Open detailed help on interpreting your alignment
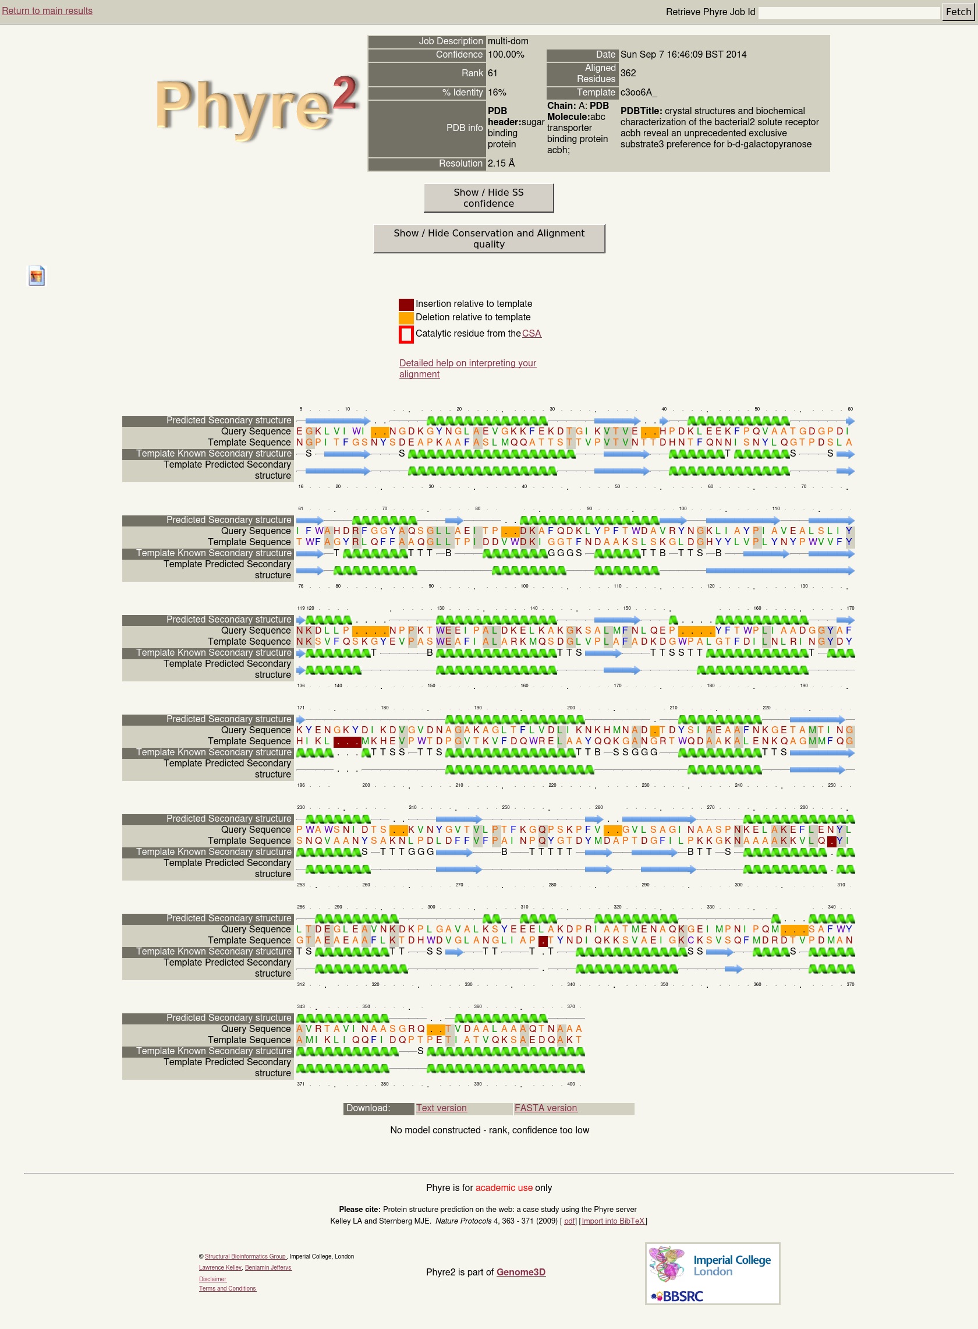Image resolution: width=978 pixels, height=1329 pixels. (467, 368)
